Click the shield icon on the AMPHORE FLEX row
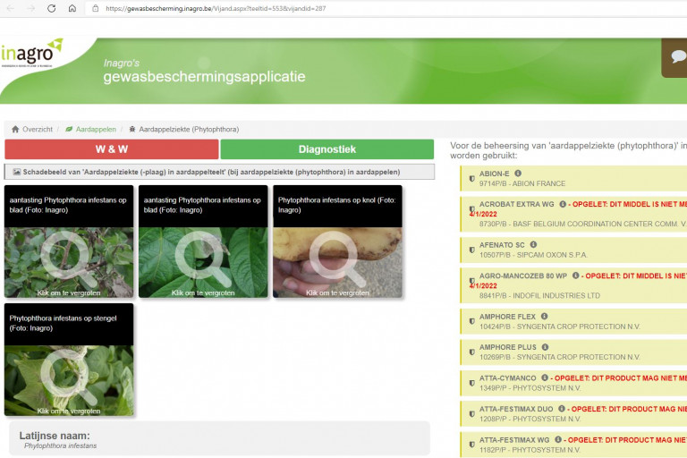 472,321
